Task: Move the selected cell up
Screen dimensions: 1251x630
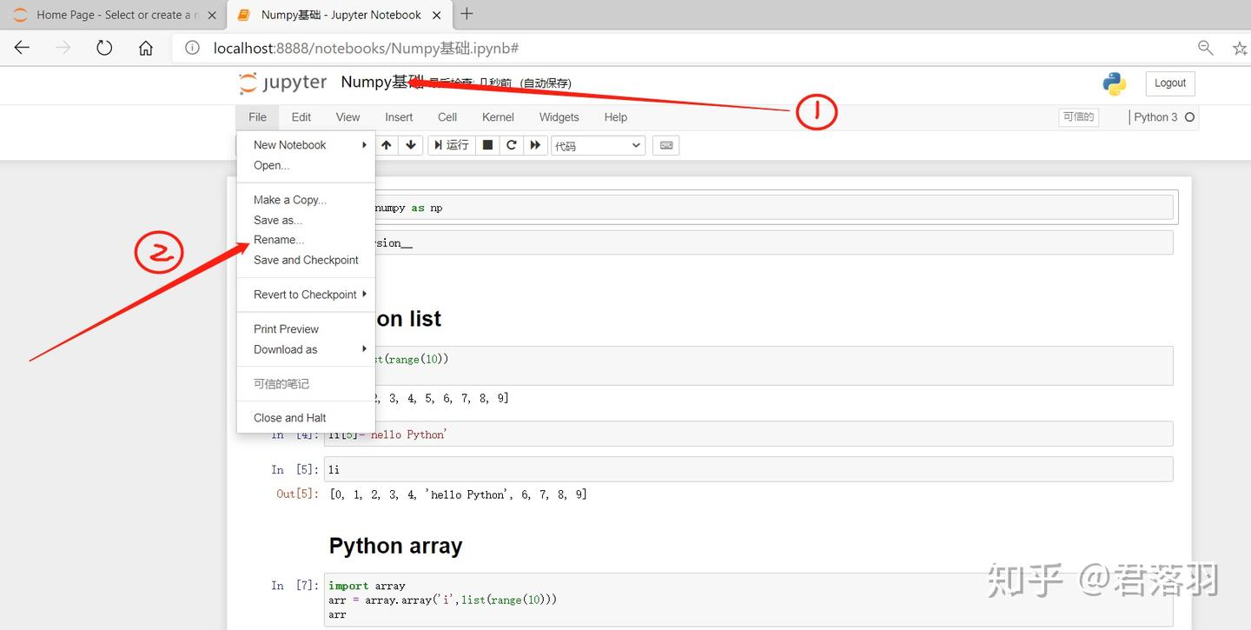Action: [x=387, y=145]
